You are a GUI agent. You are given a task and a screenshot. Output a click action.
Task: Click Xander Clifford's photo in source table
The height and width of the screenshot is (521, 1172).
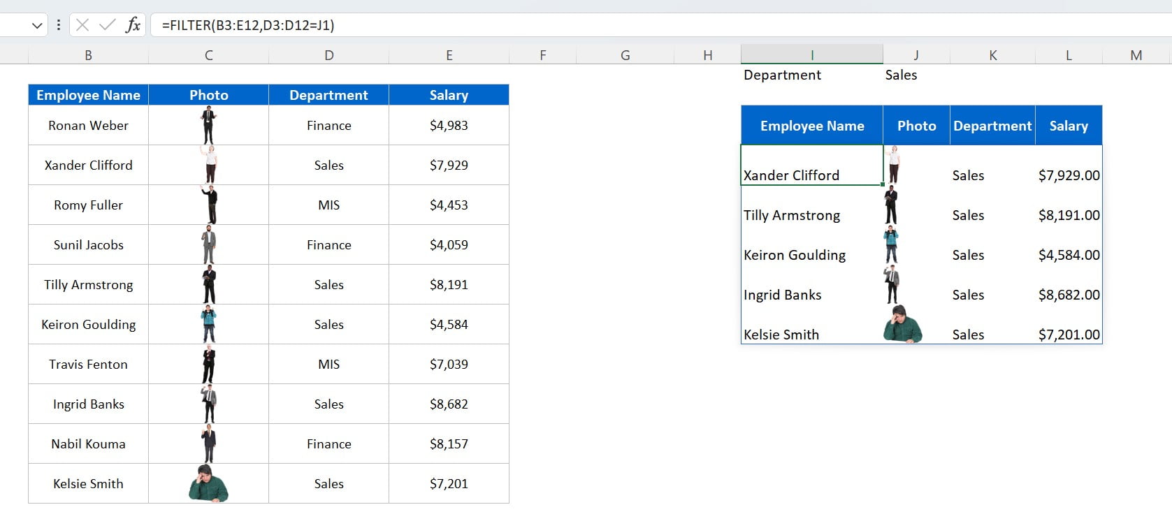click(x=209, y=165)
